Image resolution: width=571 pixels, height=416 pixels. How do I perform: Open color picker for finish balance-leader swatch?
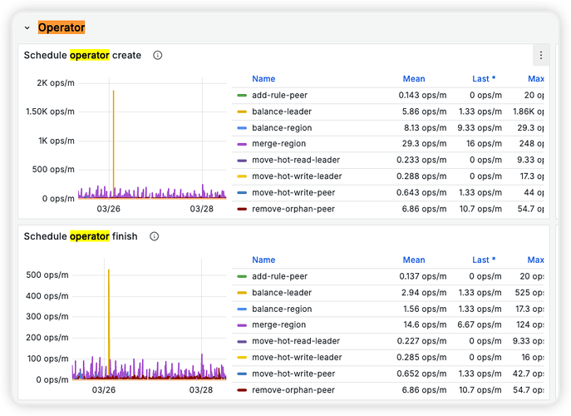click(242, 293)
